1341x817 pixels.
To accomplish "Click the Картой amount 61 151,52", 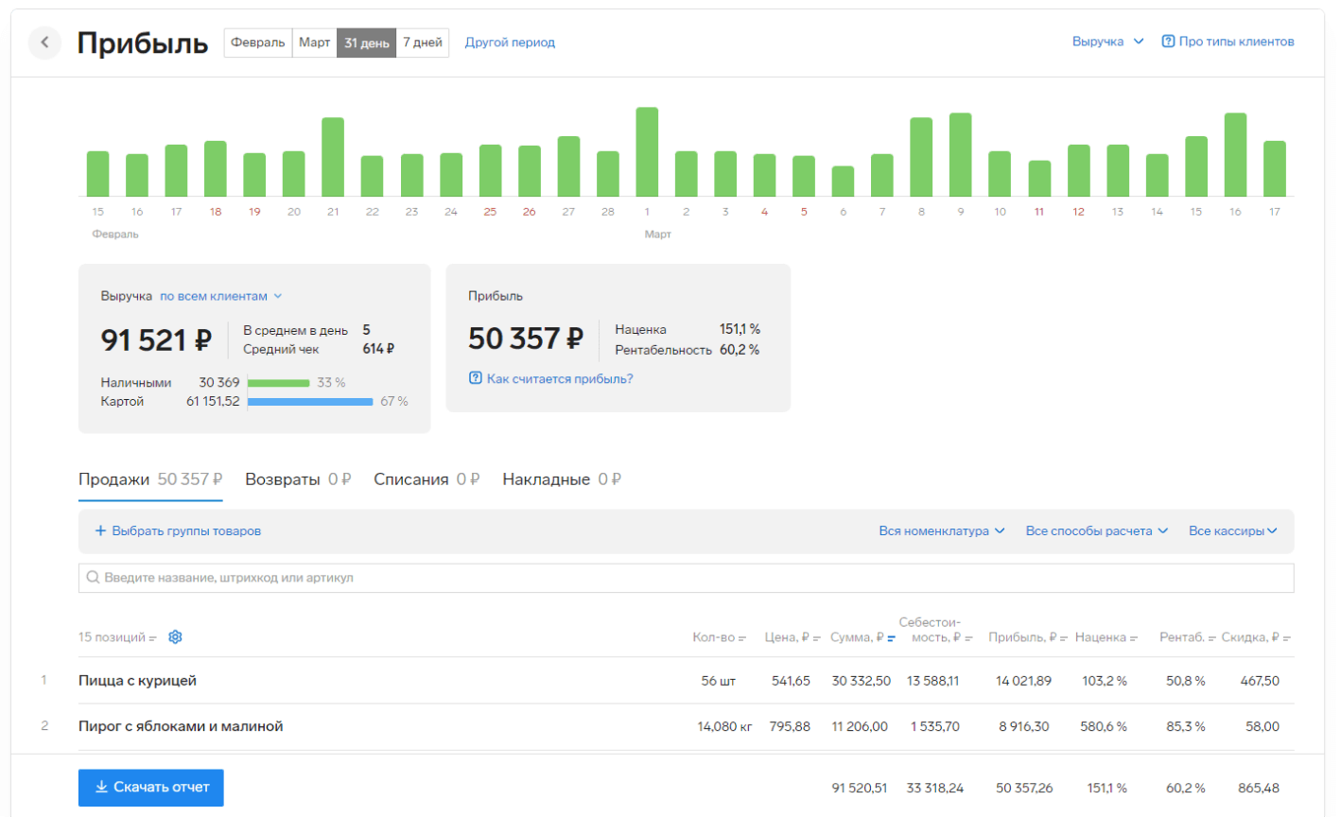I will (x=213, y=401).
